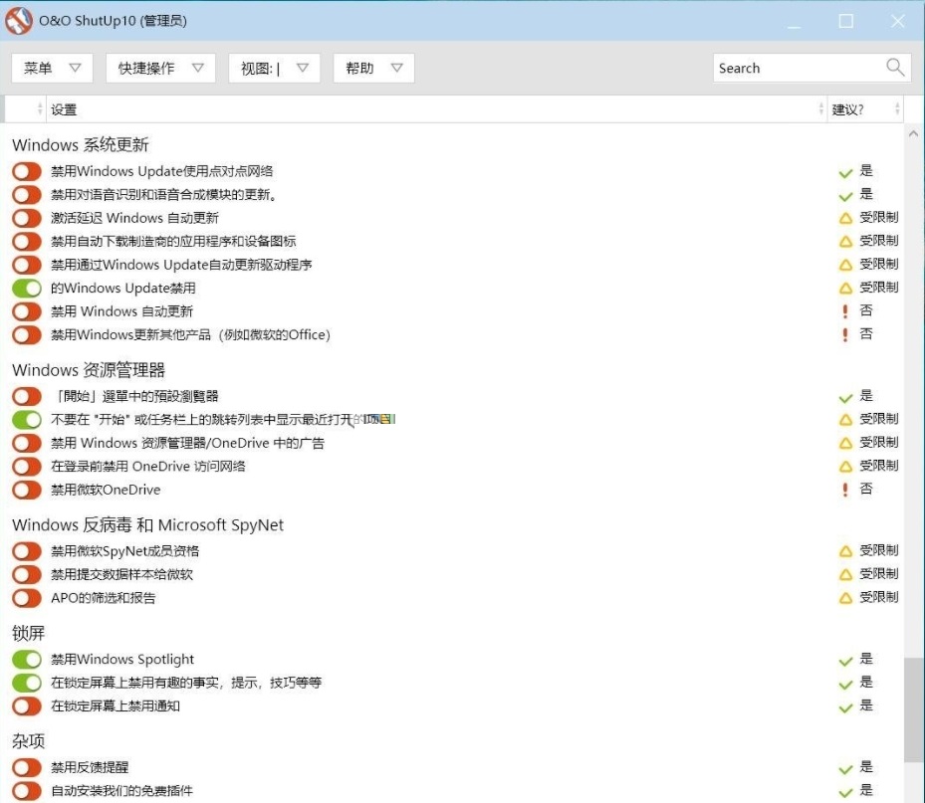The image size is (925, 803).
Task: Click red exclamation icon beside 禁用 Windows 自动更新
Action: click(x=845, y=311)
